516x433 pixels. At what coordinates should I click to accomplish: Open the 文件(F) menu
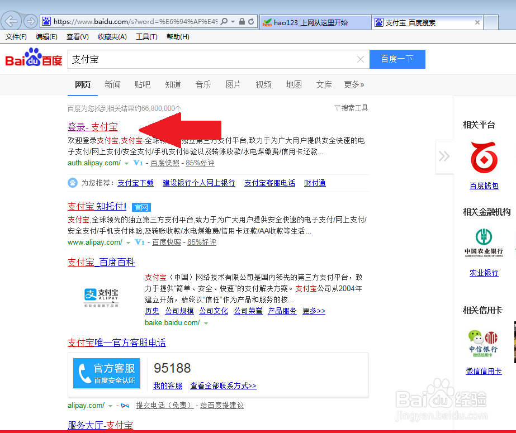coord(16,37)
